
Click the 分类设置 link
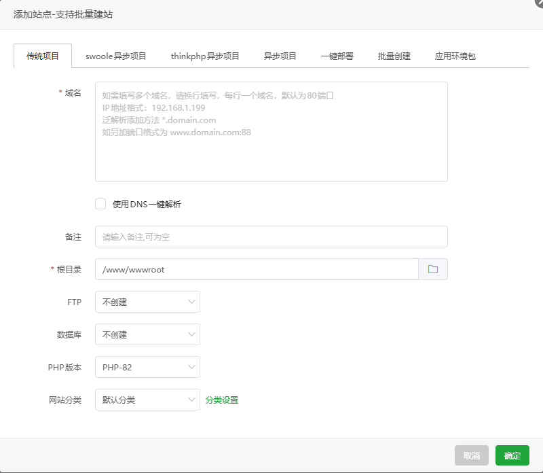[222, 400]
